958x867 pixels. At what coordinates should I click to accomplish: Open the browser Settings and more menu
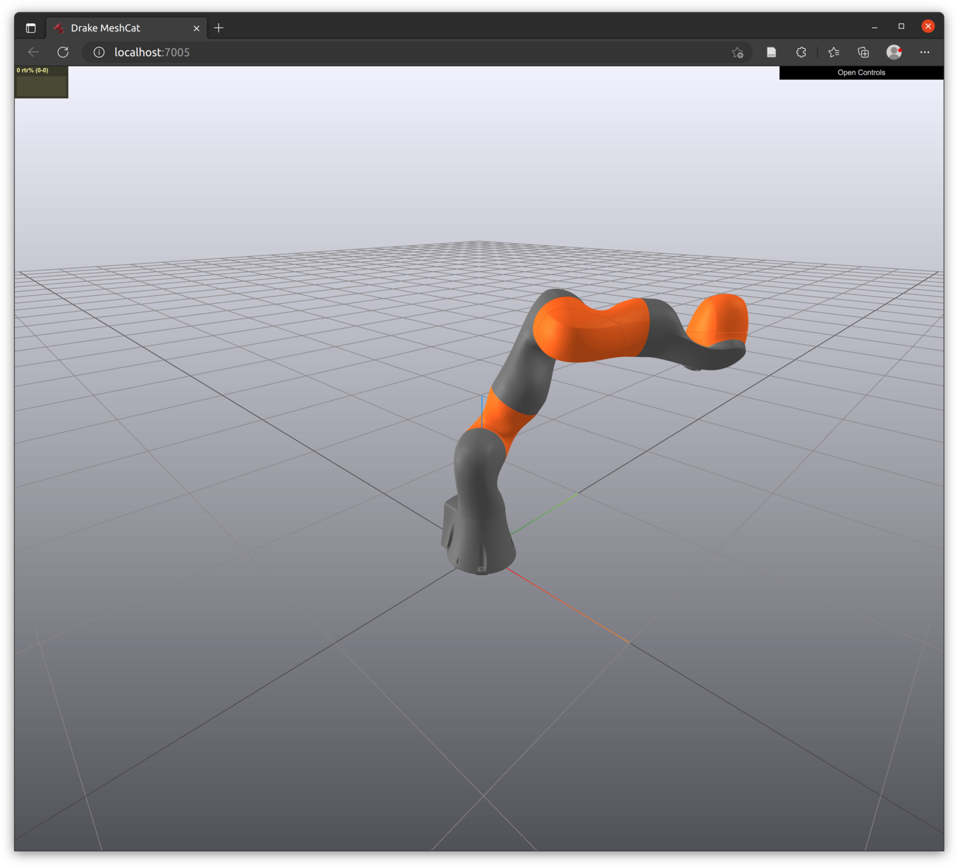click(925, 52)
